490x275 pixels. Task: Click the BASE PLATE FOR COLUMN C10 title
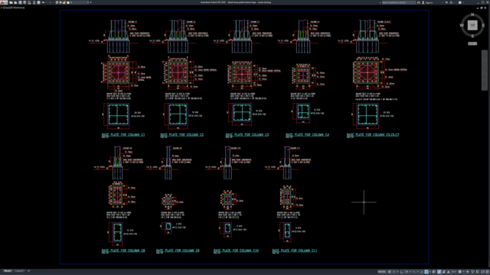point(236,251)
